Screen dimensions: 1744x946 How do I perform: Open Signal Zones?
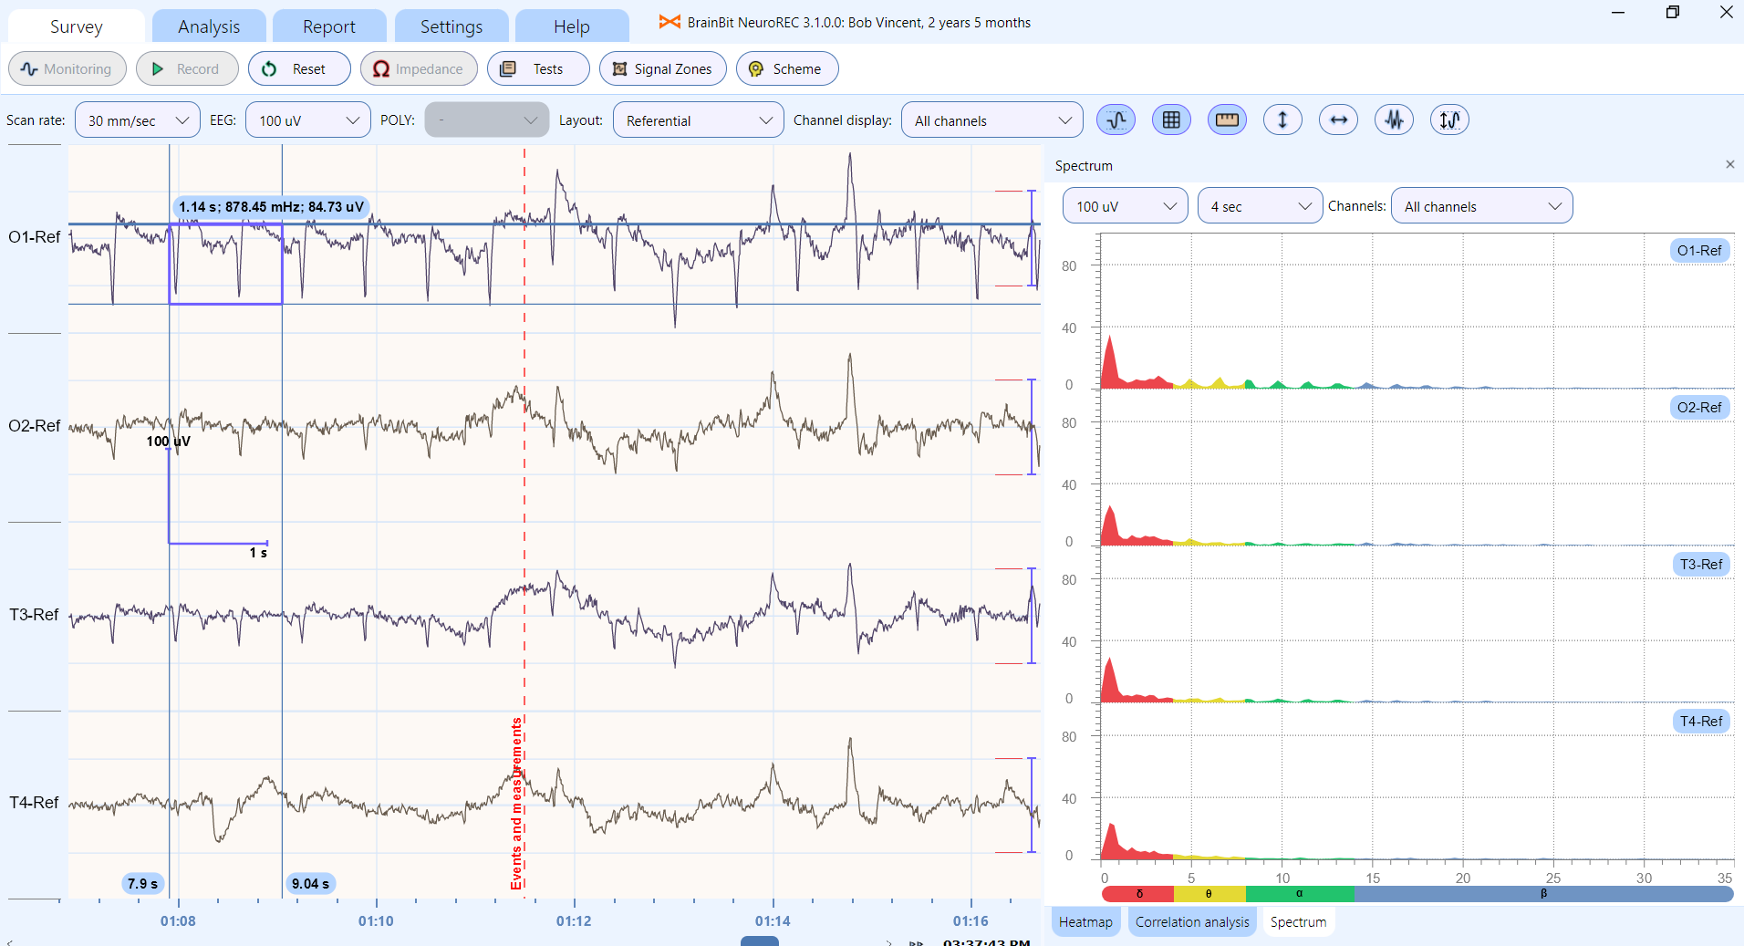coord(662,68)
